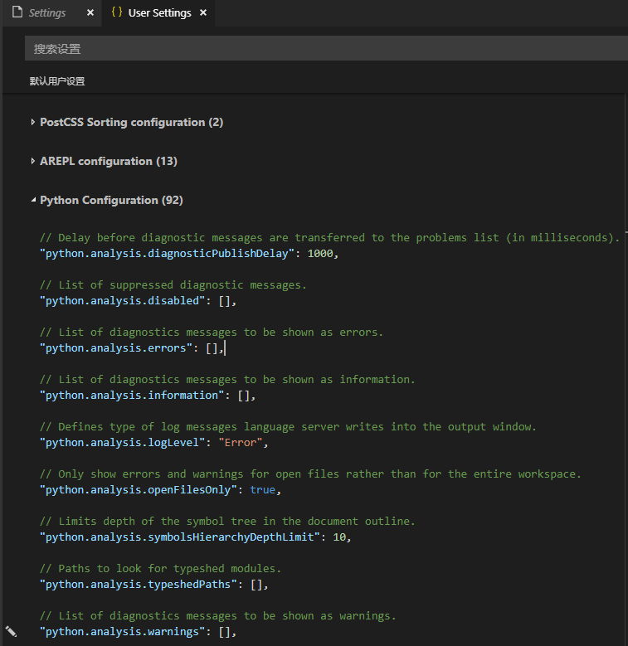Open PostCSS Sorting configuration (2) heading

pyautogui.click(x=131, y=123)
